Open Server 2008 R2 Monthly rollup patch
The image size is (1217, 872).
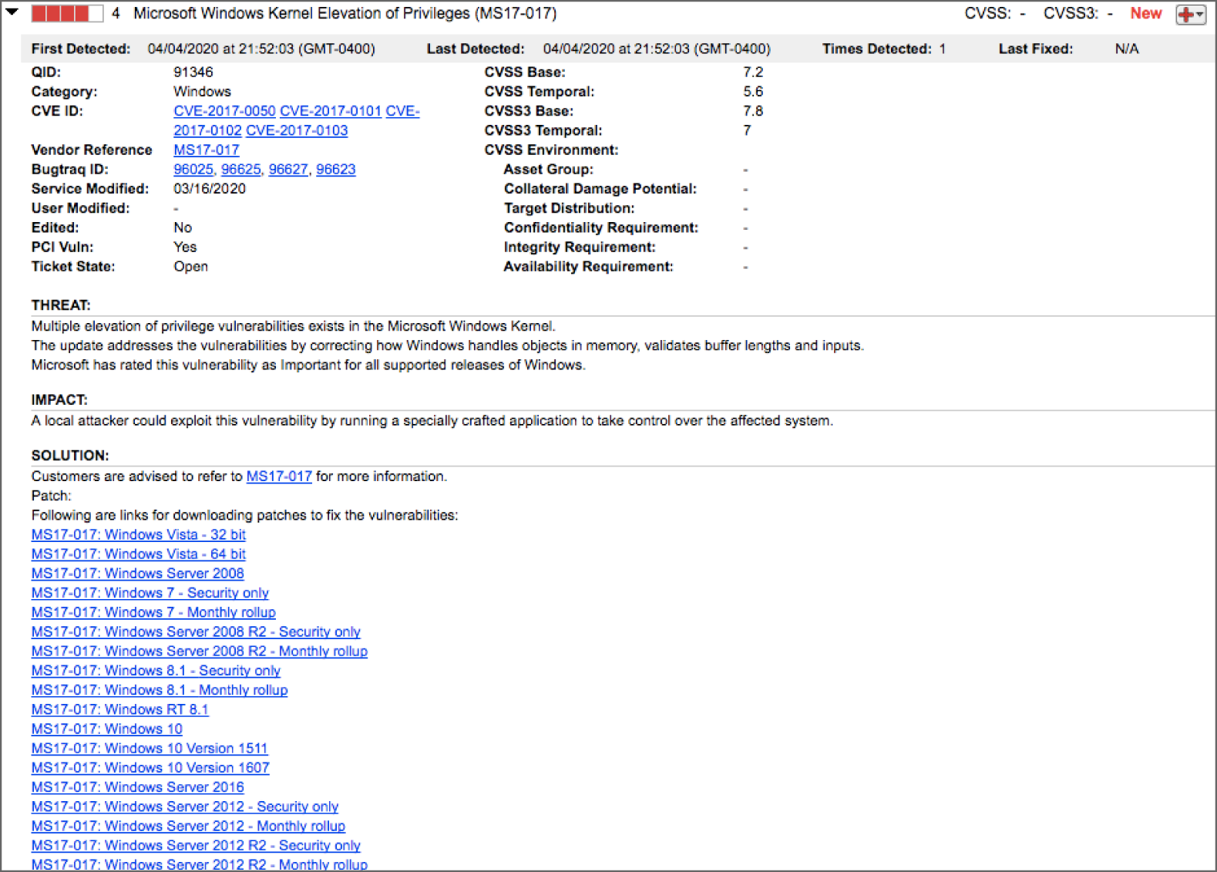tap(199, 651)
